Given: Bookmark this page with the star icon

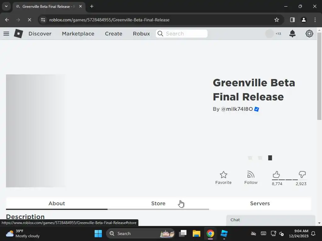Looking at the screenshot, I should click(x=277, y=20).
